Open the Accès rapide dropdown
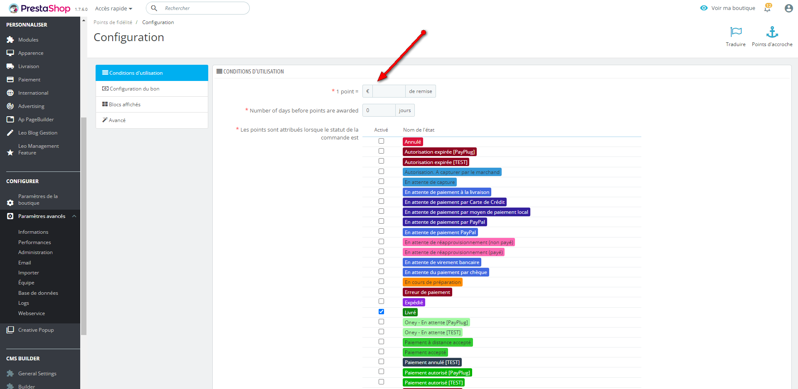 click(x=113, y=8)
